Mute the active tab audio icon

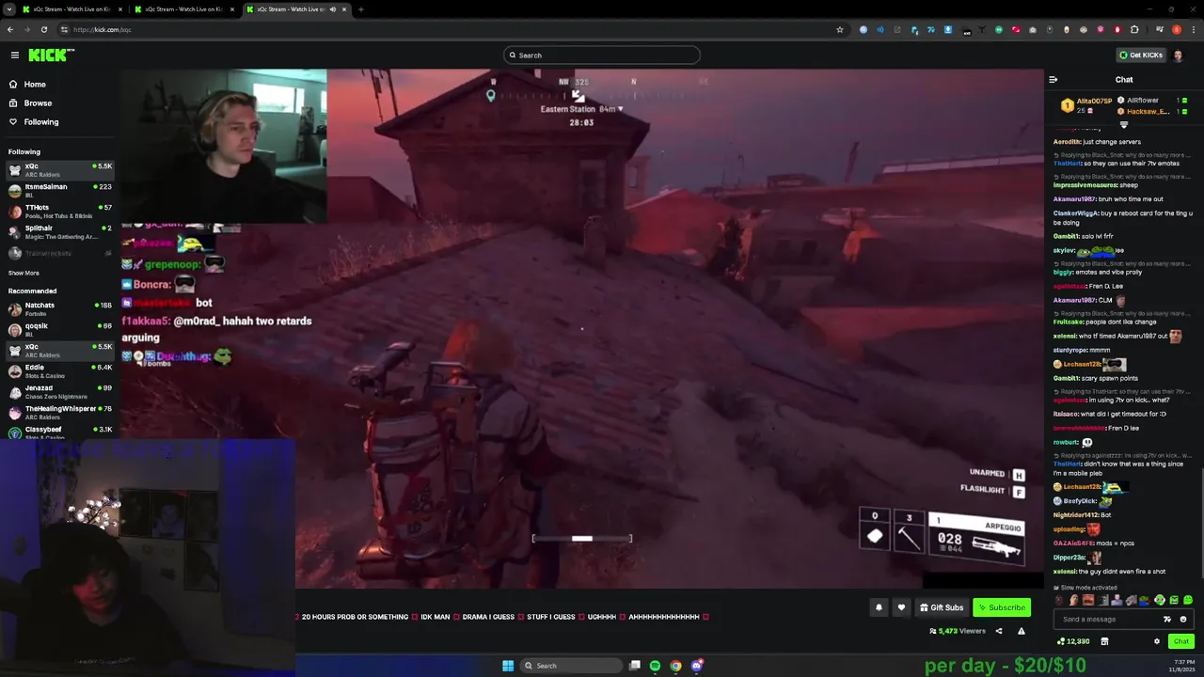pyautogui.click(x=332, y=9)
